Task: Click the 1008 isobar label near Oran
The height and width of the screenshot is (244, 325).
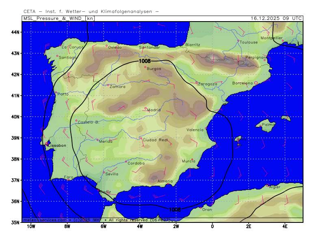Action: pos(175,209)
